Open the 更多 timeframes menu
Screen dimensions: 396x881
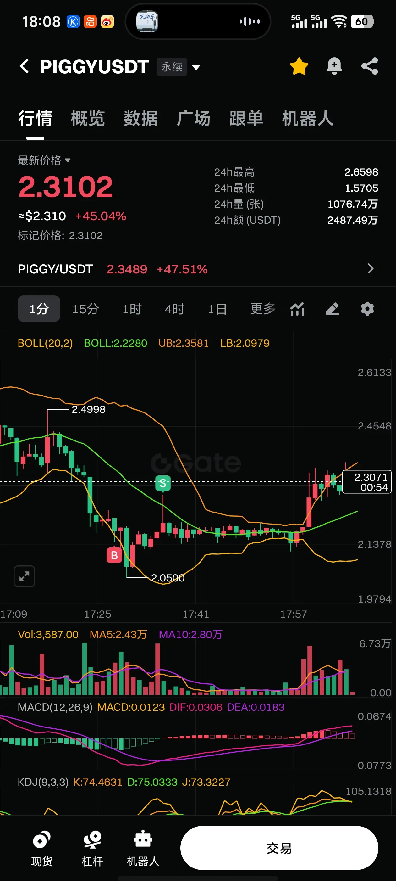tap(263, 309)
